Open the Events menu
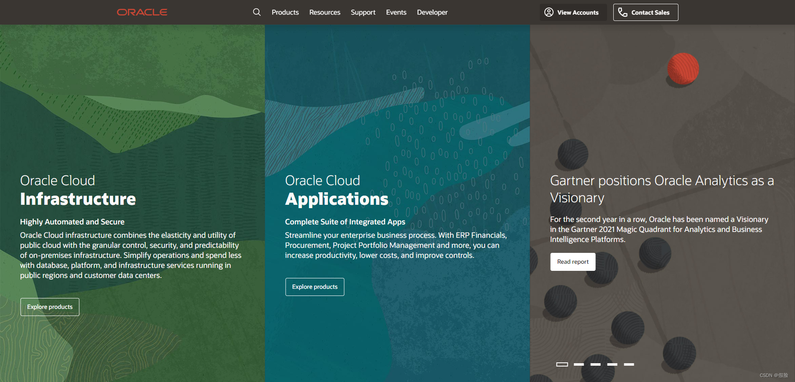795x382 pixels. pyautogui.click(x=396, y=12)
